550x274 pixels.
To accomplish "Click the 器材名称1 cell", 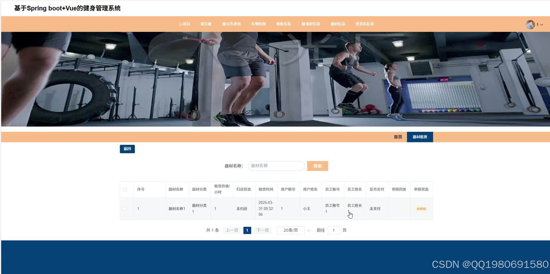I will coord(177,209).
